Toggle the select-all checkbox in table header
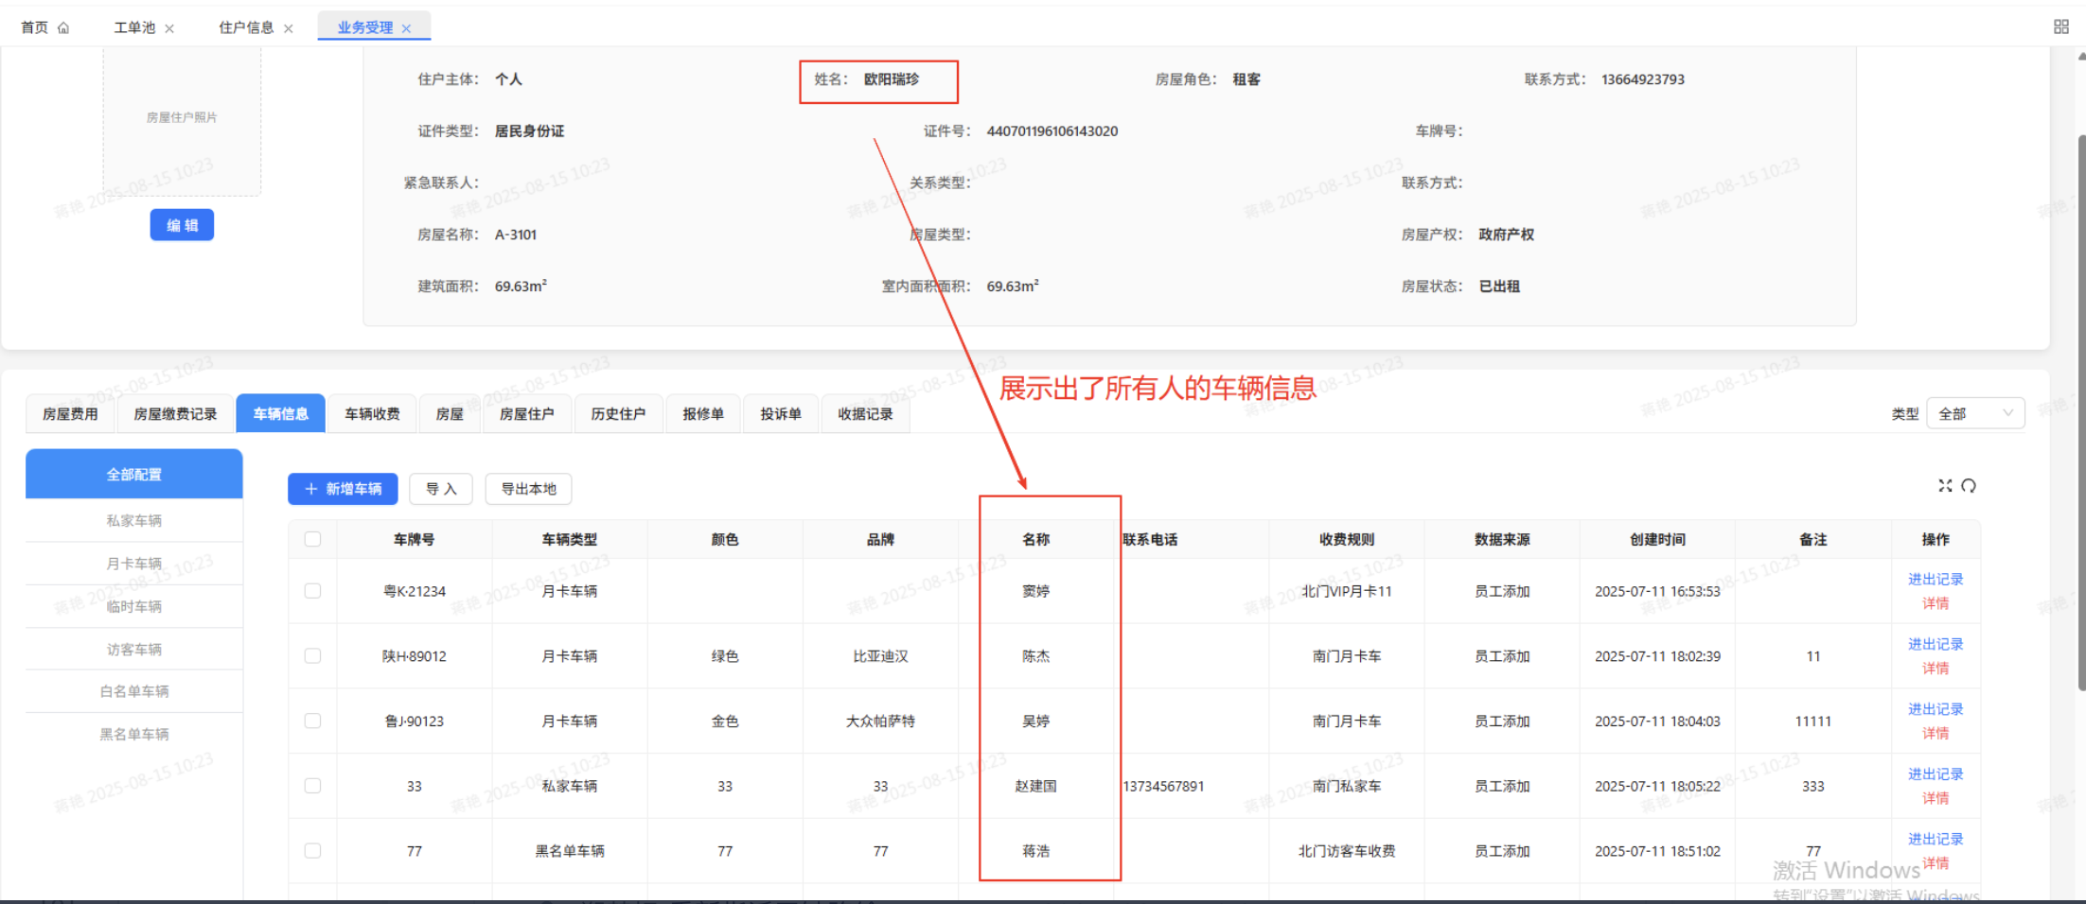The image size is (2086, 904). (312, 539)
